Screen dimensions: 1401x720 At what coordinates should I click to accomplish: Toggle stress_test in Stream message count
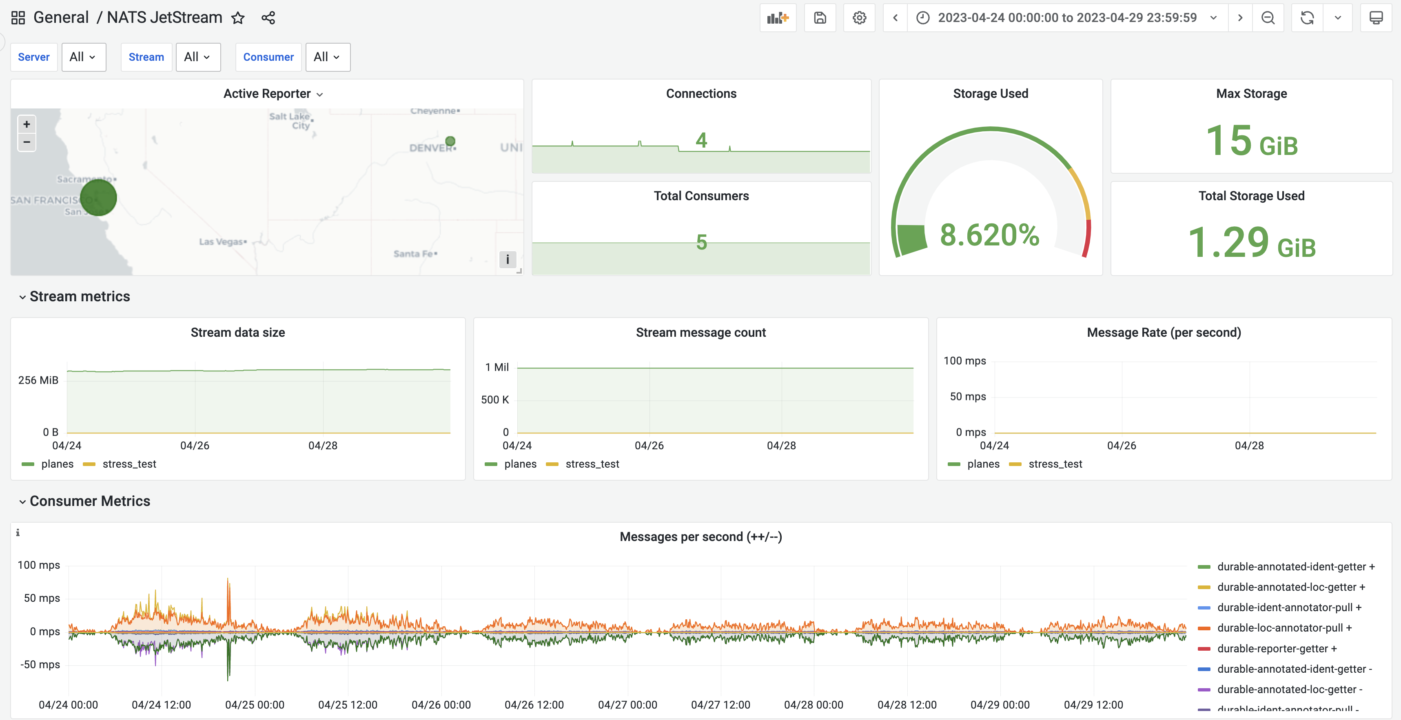592,464
